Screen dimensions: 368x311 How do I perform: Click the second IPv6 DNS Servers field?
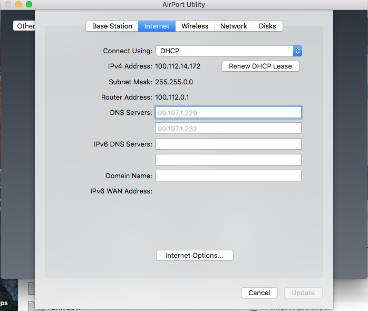pos(228,160)
